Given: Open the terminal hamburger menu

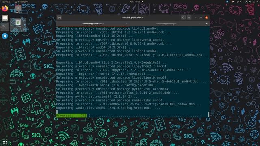Looking at the screenshot, I should (189, 17).
